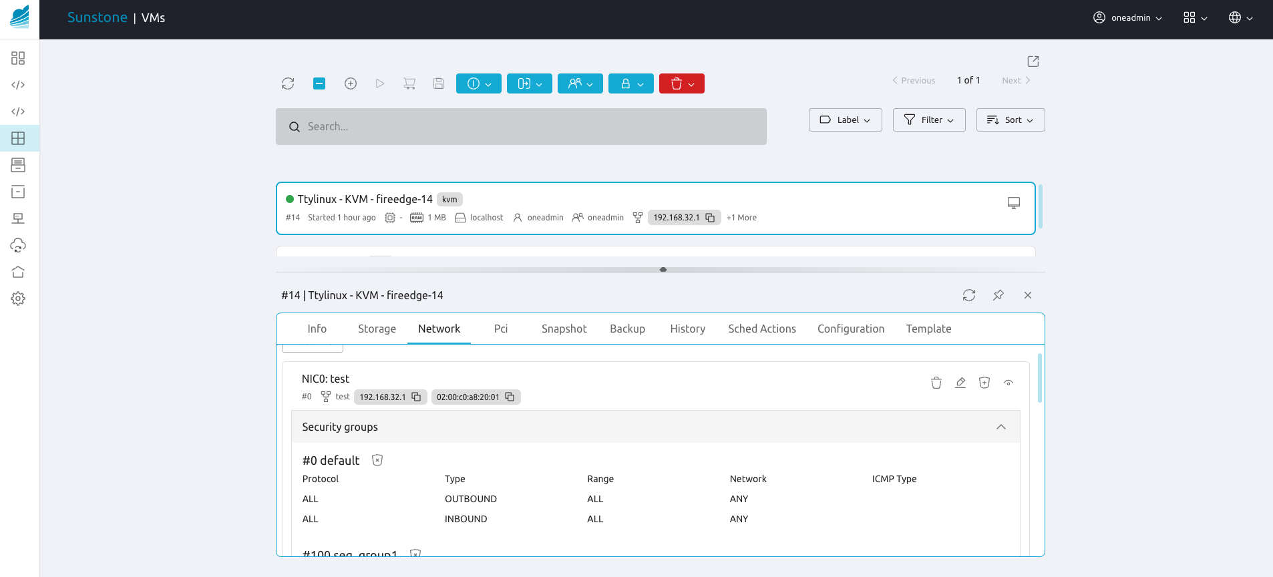Switch to the Snapshot tab
This screenshot has width=1273, height=577.
click(564, 329)
